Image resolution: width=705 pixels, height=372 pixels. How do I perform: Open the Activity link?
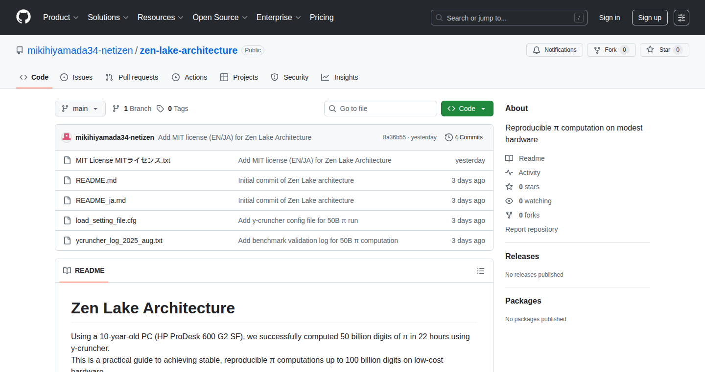(523, 173)
